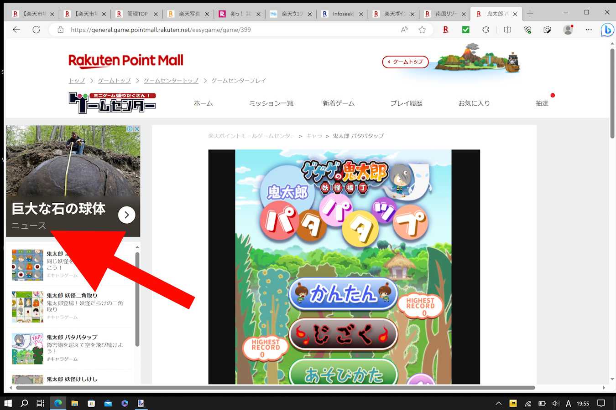The height and width of the screenshot is (410, 616).
Task: Open Settings and more ellipsis menu
Action: point(589,30)
